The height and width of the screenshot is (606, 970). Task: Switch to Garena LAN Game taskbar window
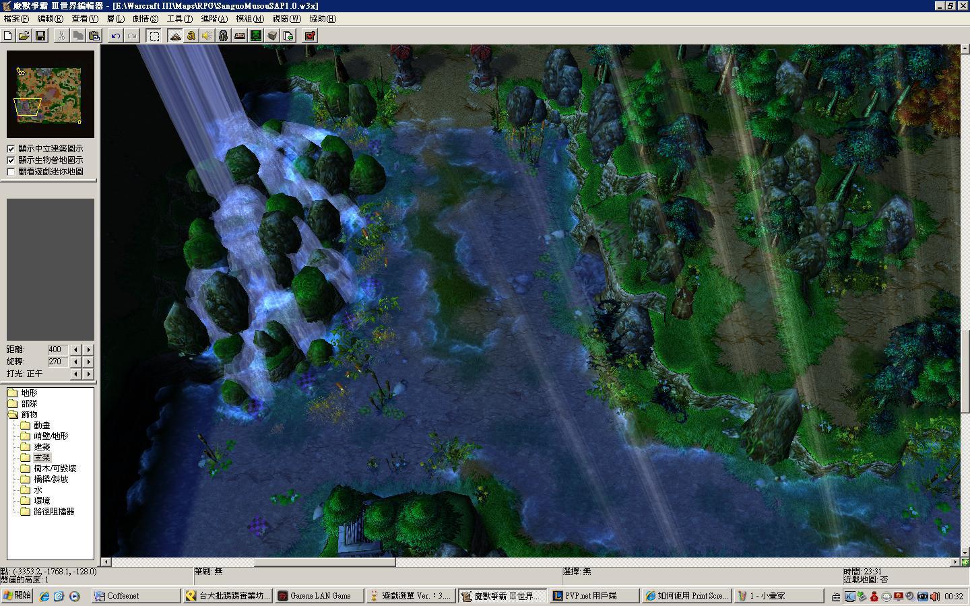point(320,596)
